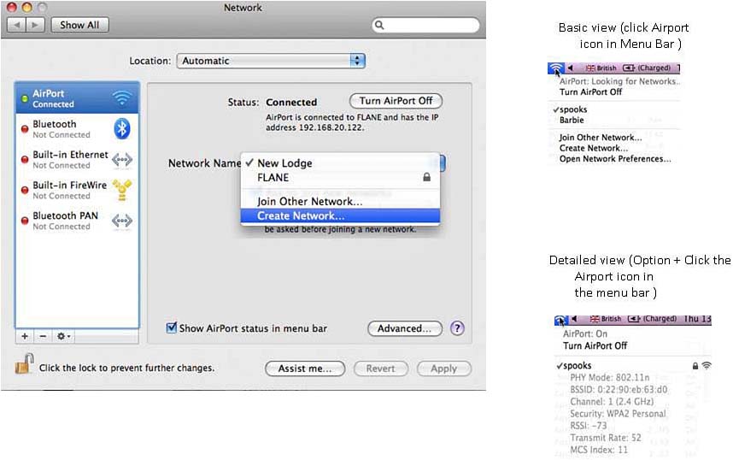Click signal strength icon beside spooks

click(707, 365)
